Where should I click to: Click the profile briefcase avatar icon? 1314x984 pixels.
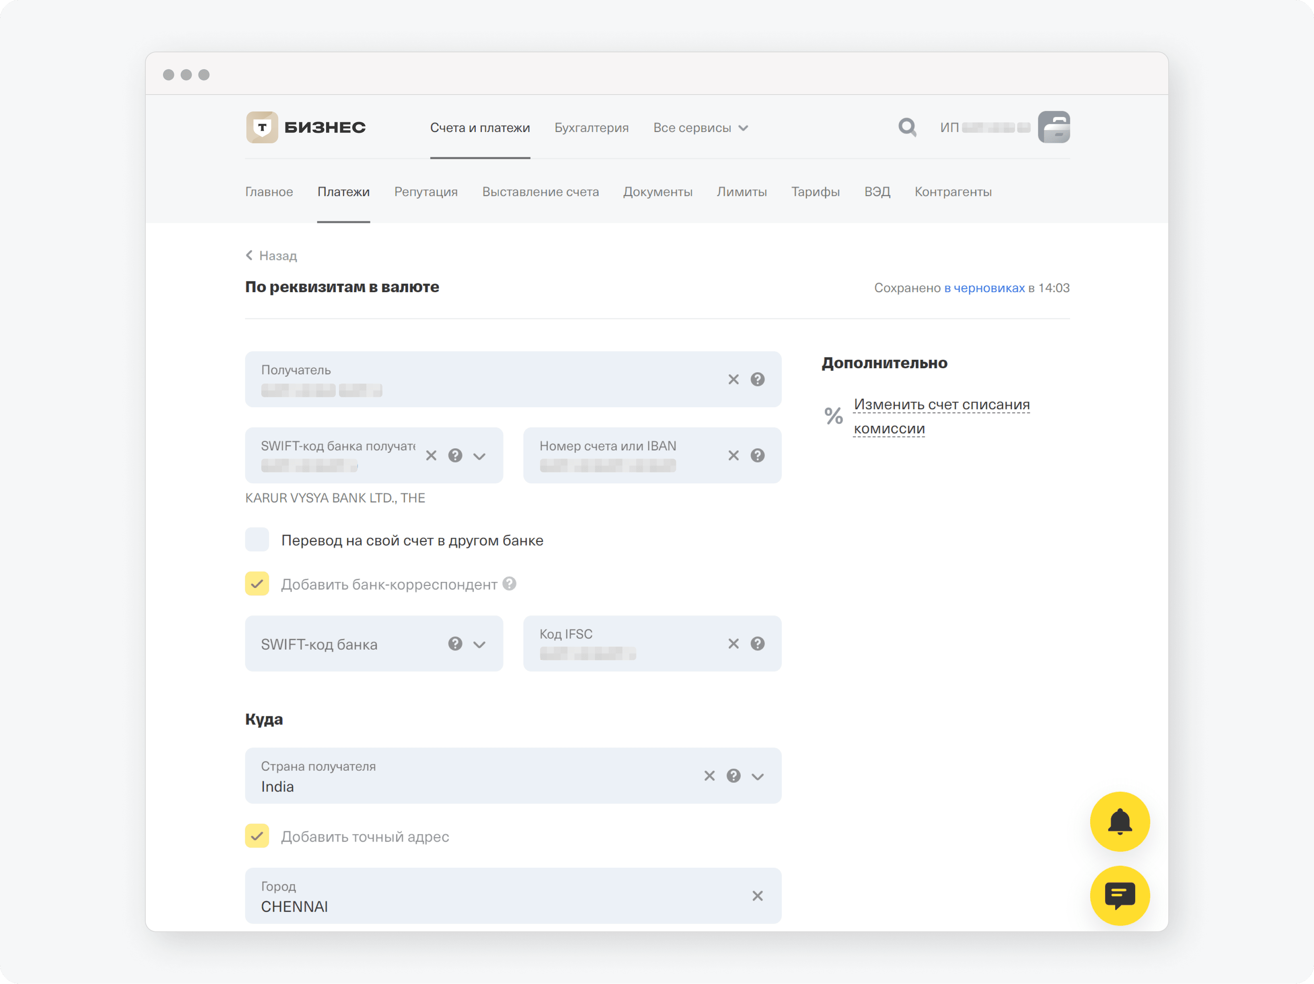1053,127
